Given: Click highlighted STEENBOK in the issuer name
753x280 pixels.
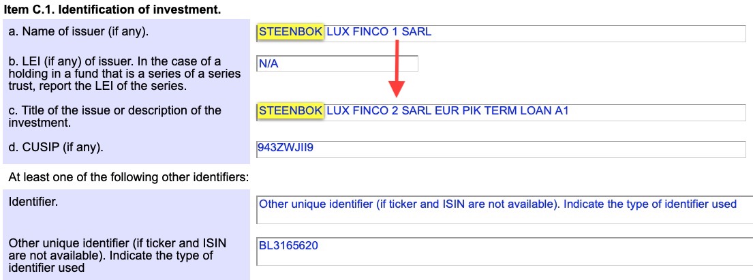Looking at the screenshot, I should click(291, 33).
